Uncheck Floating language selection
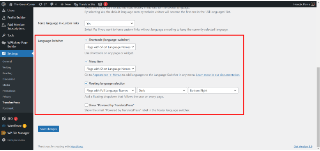Viewport: 320px width, 151px height. point(86,83)
